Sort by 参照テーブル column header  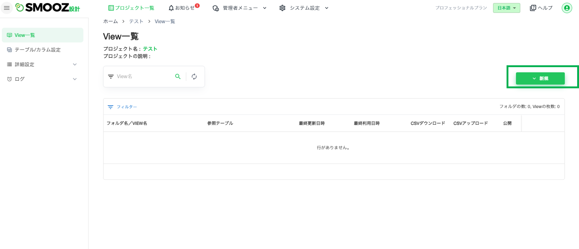(x=220, y=123)
